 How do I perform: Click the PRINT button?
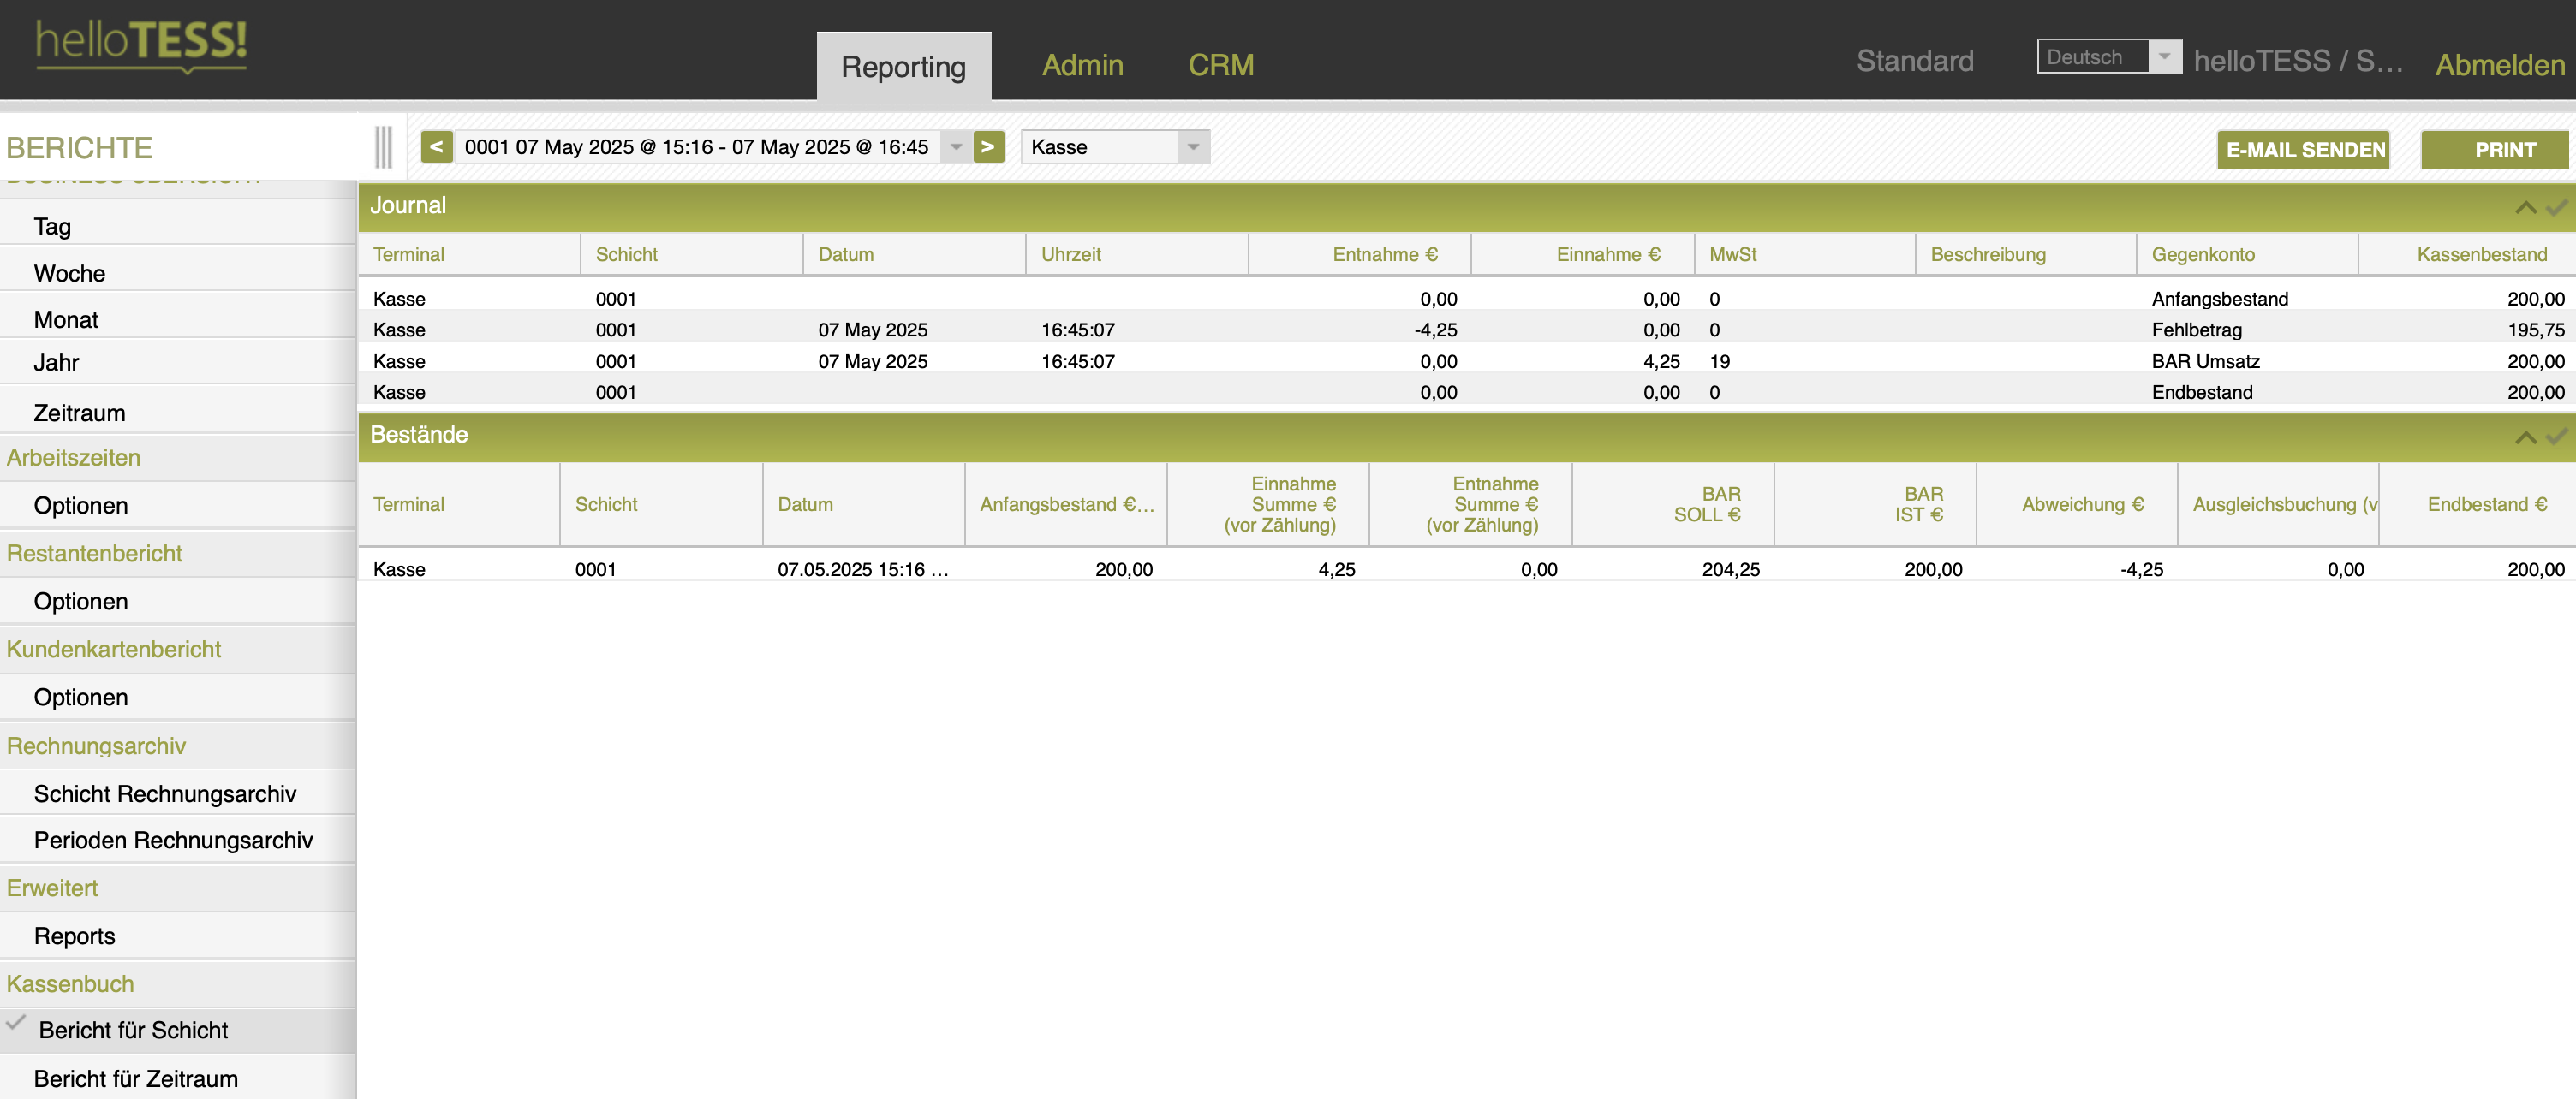tap(2494, 150)
